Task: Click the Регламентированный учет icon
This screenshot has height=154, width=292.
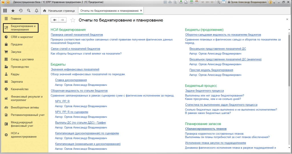Action: [x=6, y=115]
